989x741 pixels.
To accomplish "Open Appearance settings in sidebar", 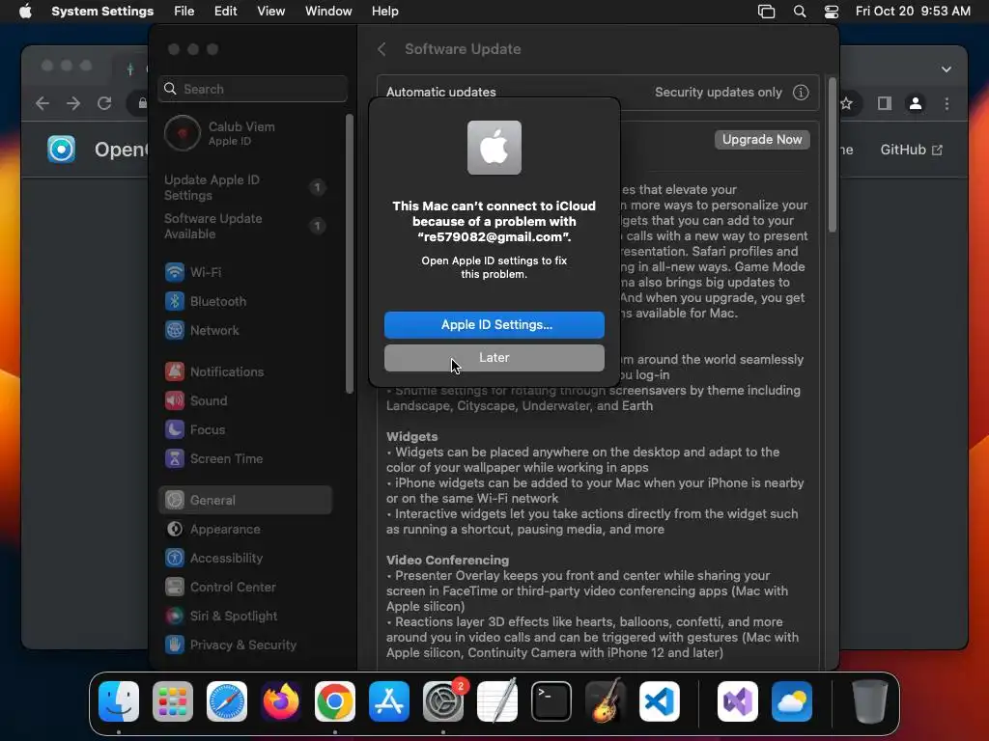I will click(x=244, y=530).
